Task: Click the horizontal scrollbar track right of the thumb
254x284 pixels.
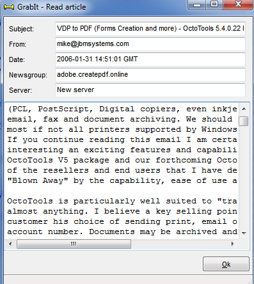Action: [x=179, y=244]
